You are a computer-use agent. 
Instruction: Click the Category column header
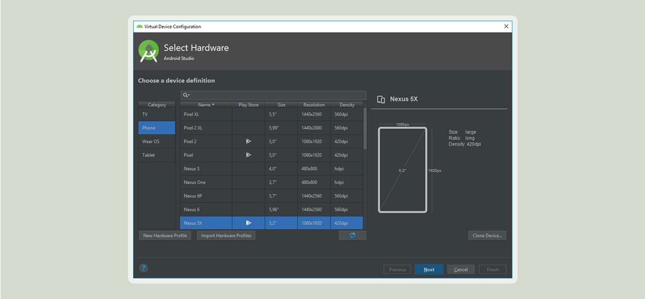[x=157, y=105]
